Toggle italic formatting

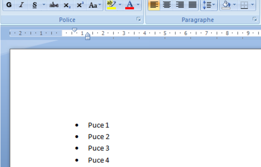22,5
